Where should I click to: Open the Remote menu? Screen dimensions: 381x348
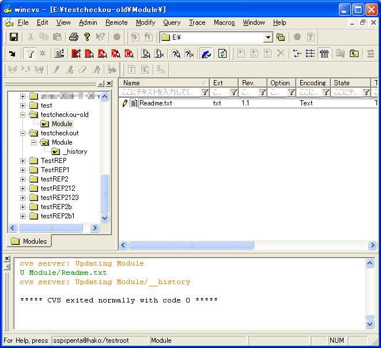[116, 22]
